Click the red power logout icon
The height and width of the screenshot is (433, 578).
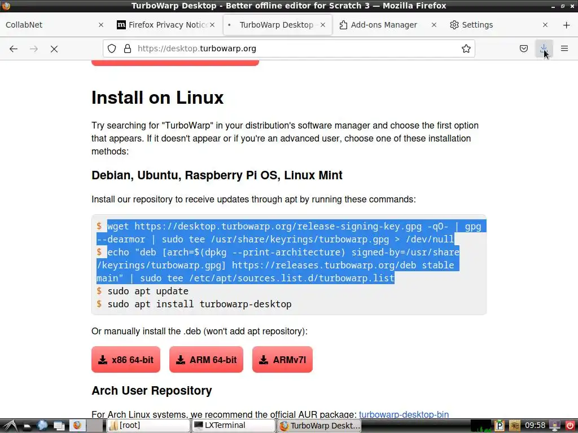(570, 426)
